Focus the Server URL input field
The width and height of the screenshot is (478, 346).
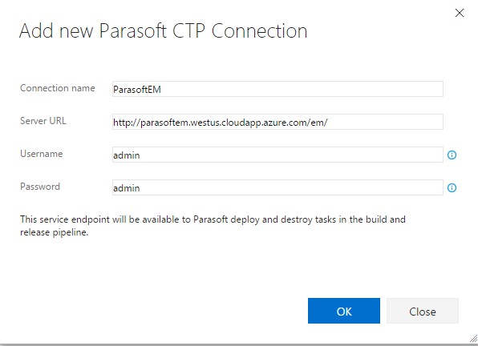[x=277, y=122]
